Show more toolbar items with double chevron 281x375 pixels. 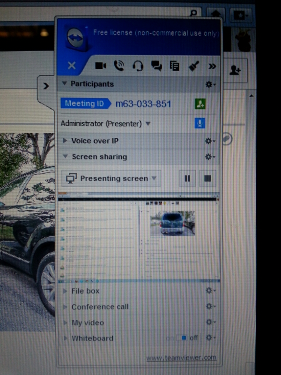coord(212,66)
